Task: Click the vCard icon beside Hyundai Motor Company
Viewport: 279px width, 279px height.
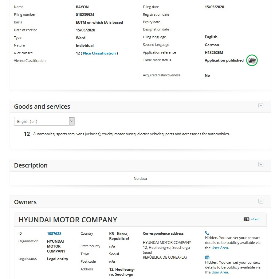Action: click(x=246, y=219)
